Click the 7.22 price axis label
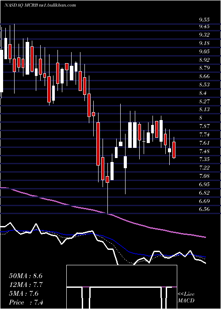The height and width of the screenshot is (309, 221). pos(204,168)
